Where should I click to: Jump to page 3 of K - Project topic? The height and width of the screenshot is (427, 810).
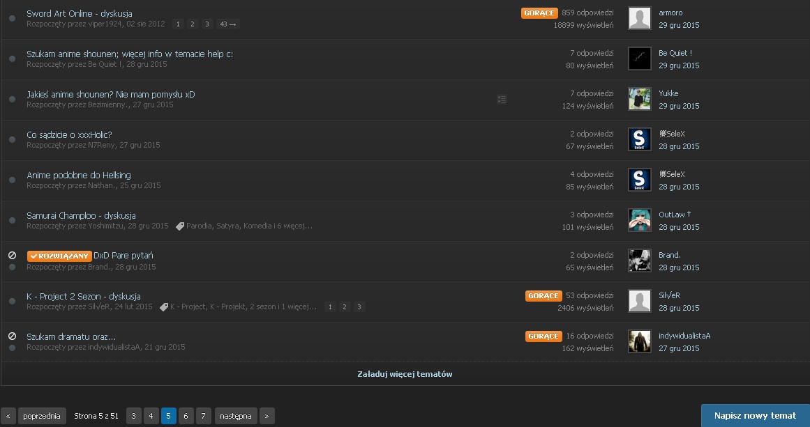[x=359, y=307]
